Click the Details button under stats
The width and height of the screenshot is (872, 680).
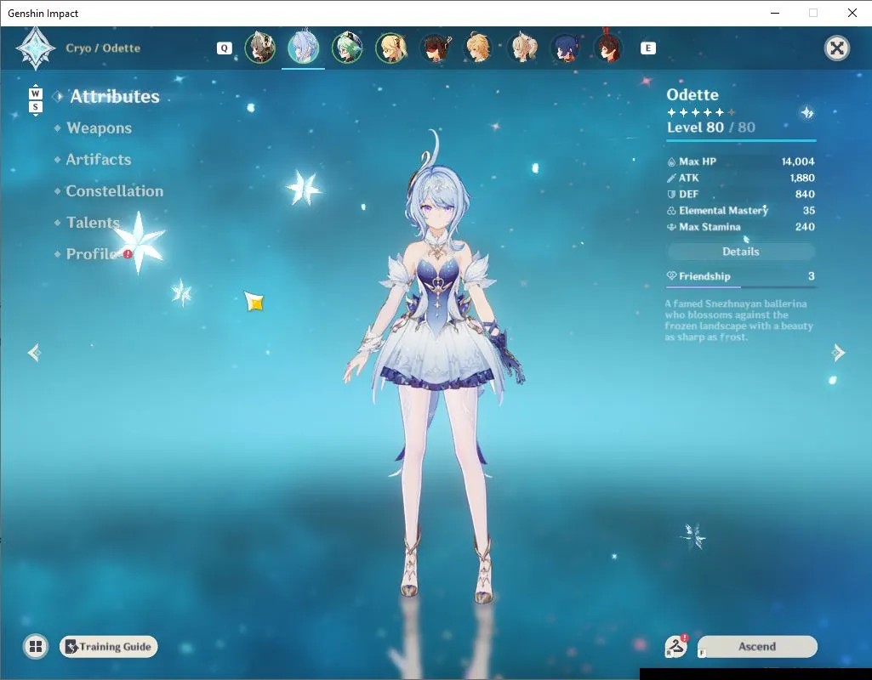[741, 252]
